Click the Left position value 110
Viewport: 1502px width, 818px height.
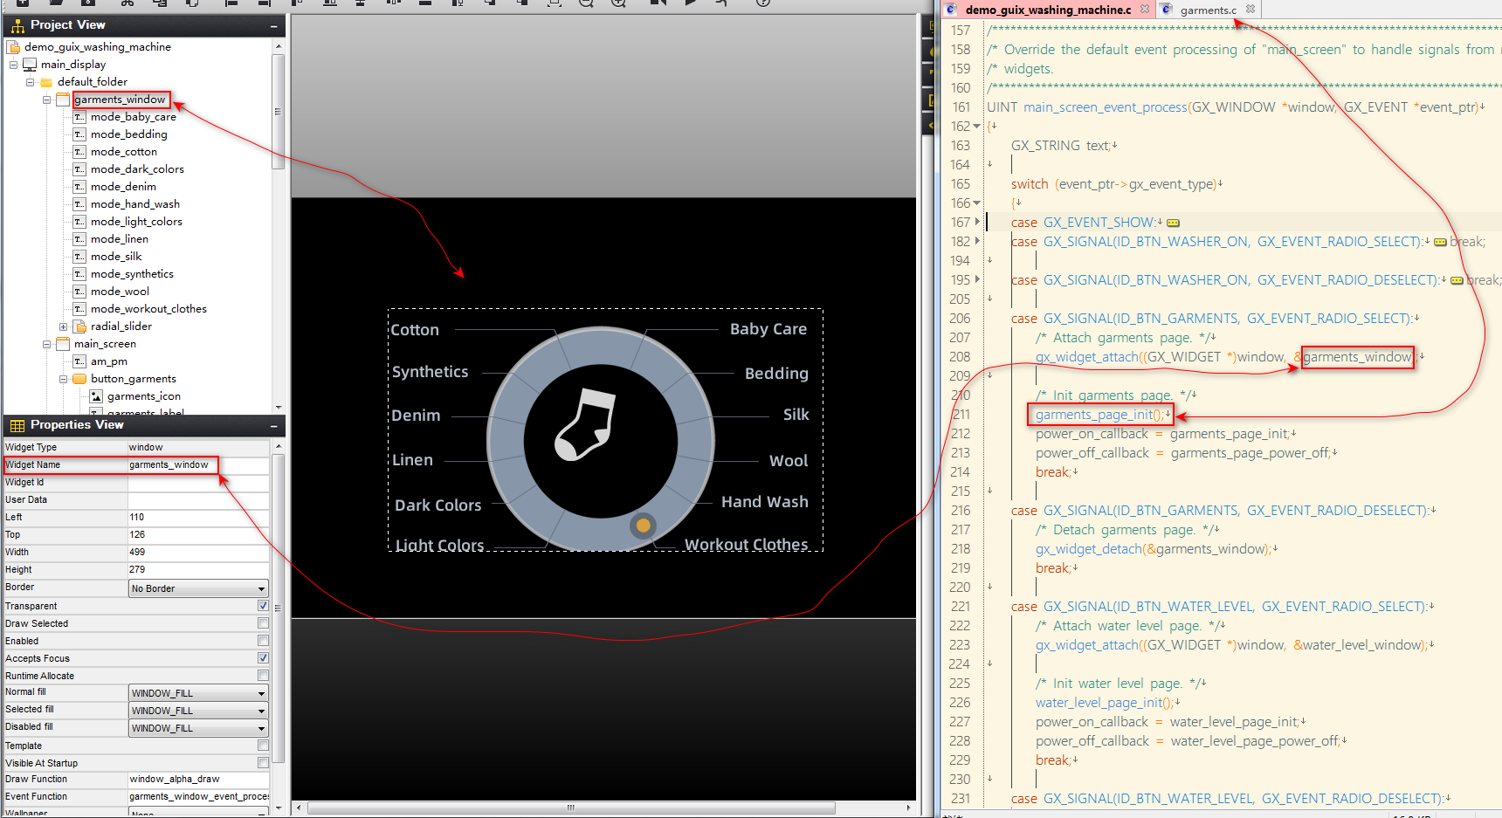198,518
